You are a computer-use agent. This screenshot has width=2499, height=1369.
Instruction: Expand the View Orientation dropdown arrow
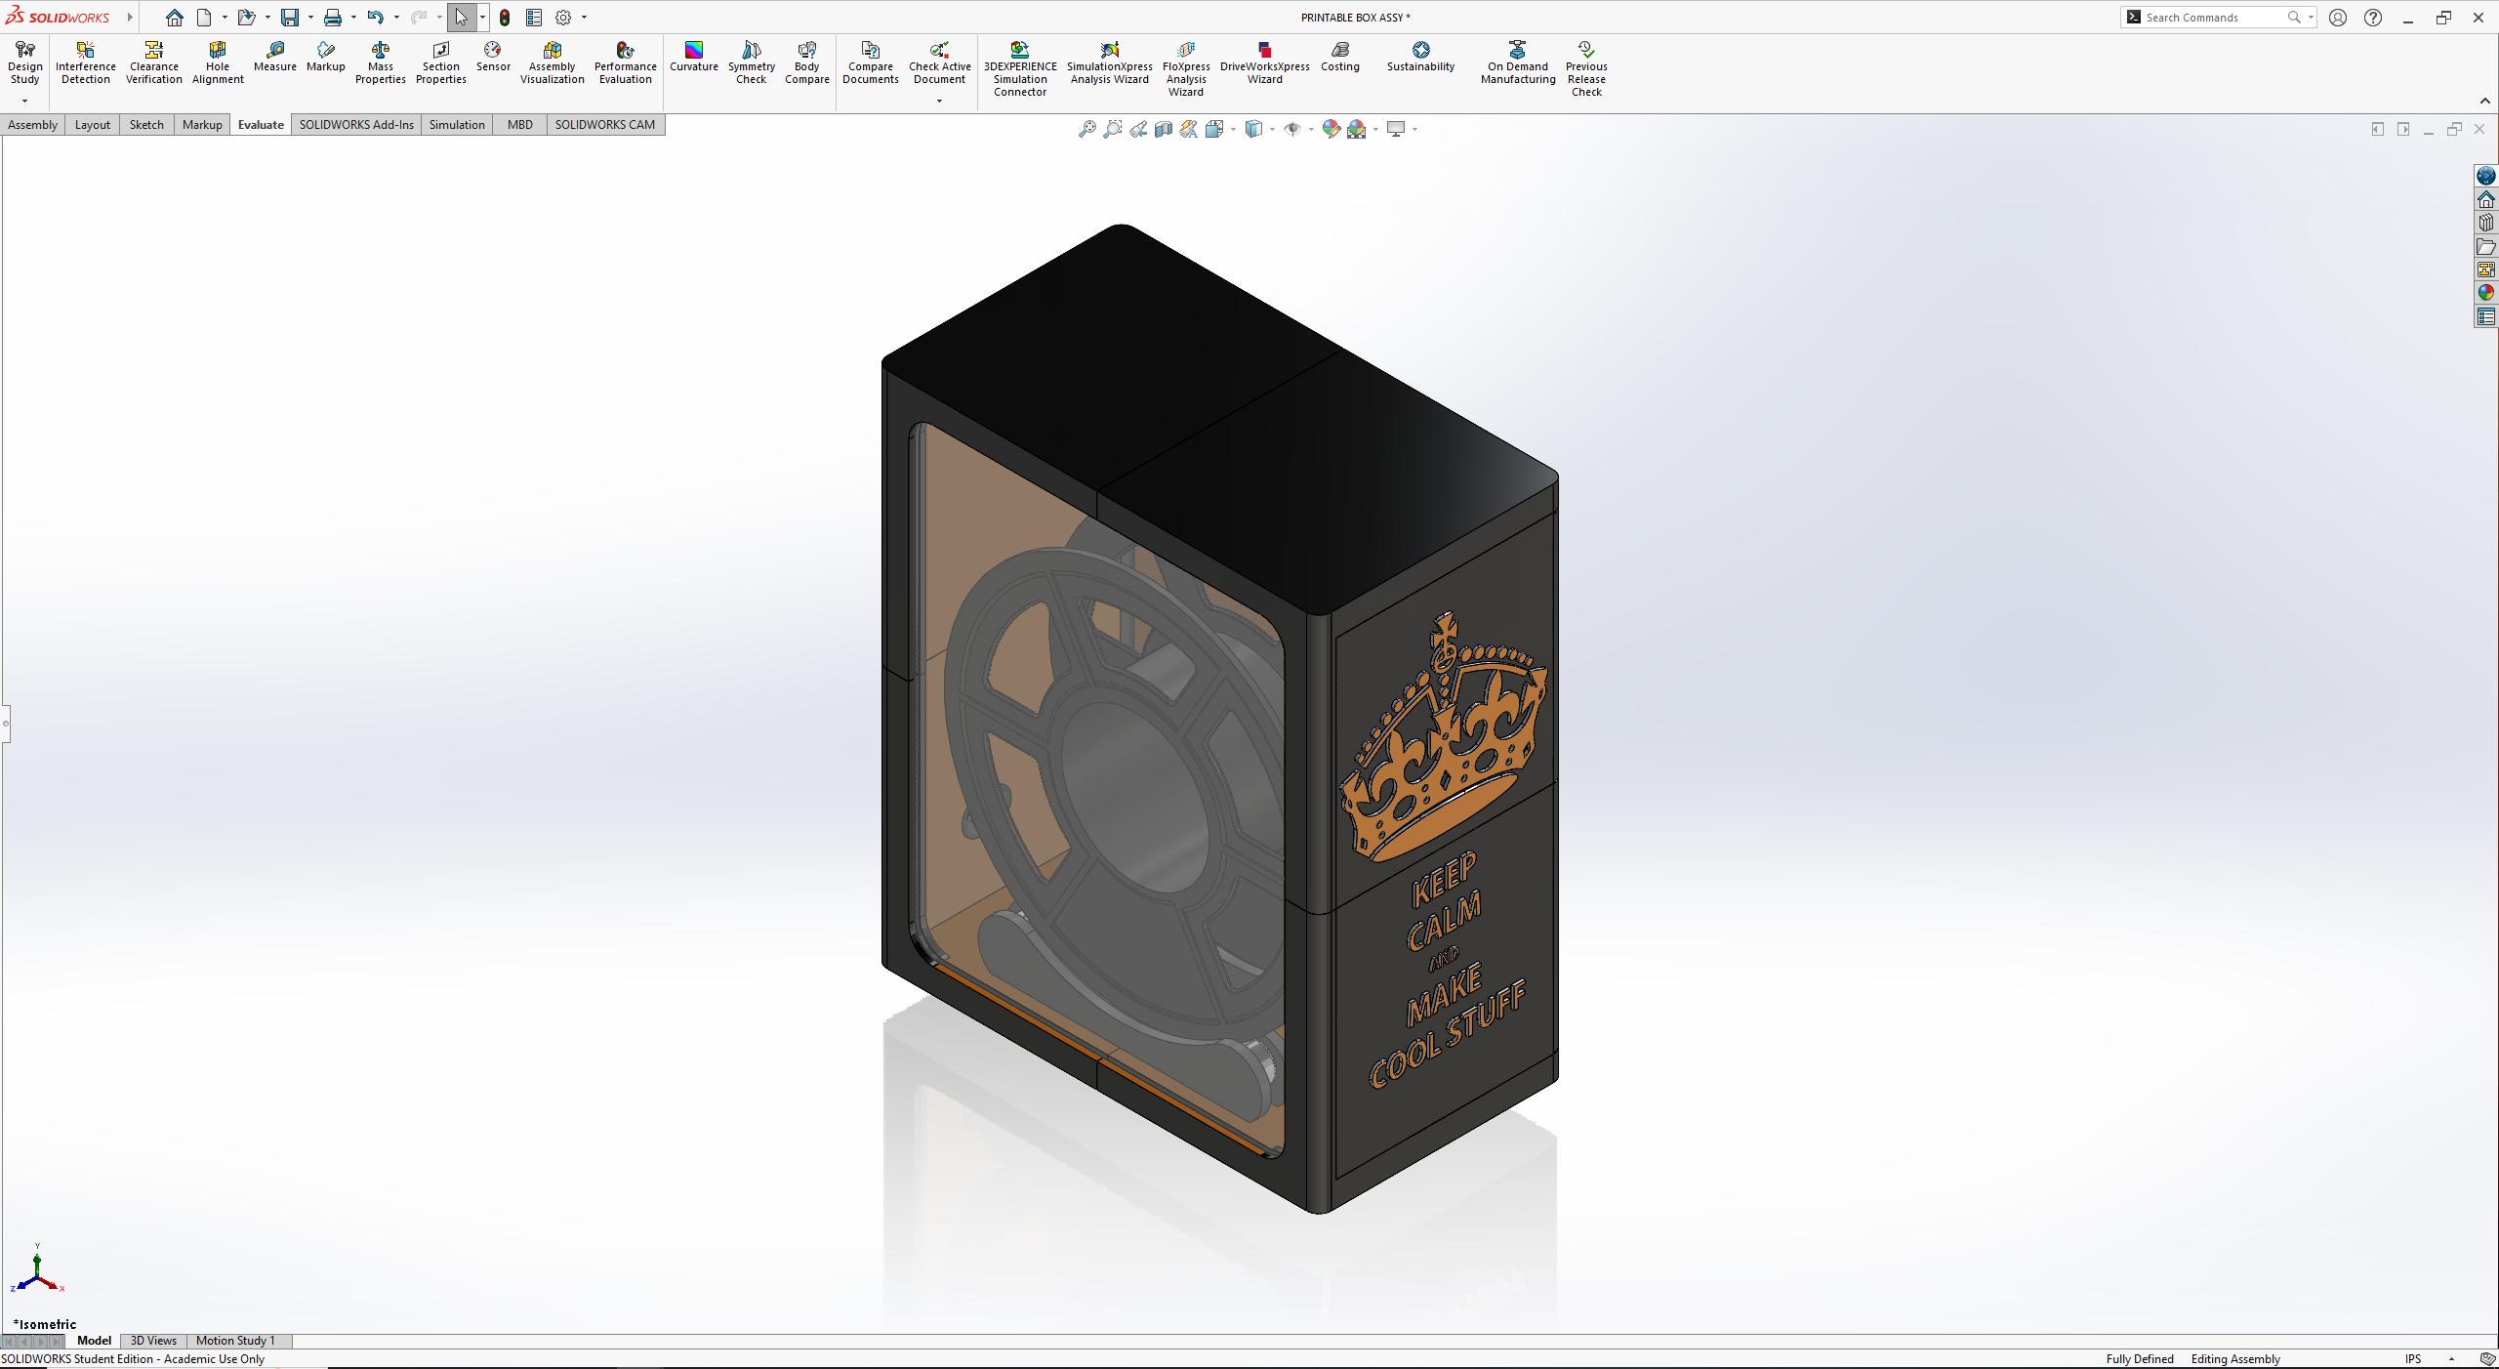coord(1233,129)
